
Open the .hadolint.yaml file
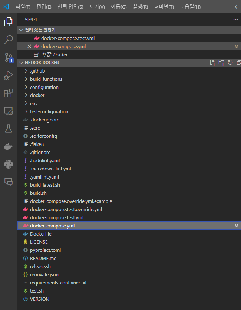[x=129, y=160]
